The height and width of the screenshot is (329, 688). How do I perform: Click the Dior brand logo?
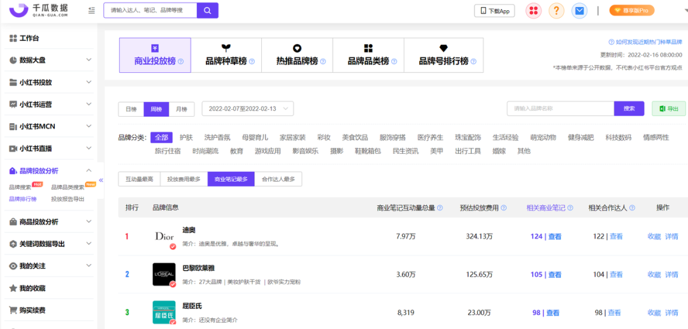(164, 237)
